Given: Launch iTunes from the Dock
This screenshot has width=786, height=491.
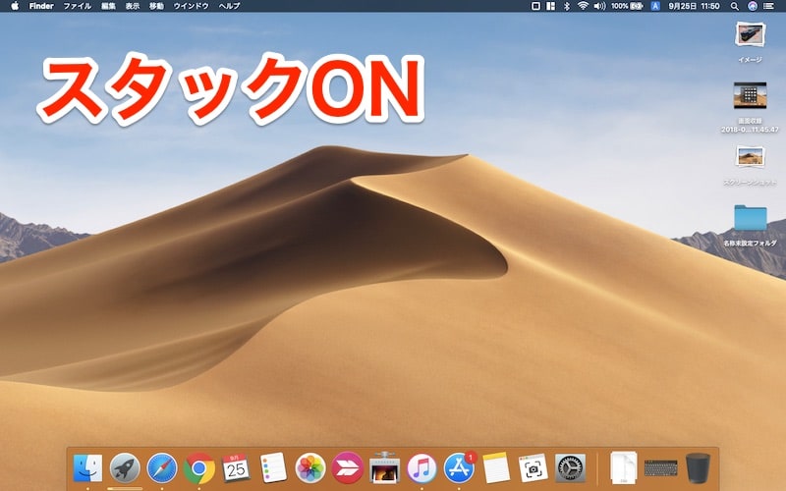Looking at the screenshot, I should pyautogui.click(x=421, y=467).
